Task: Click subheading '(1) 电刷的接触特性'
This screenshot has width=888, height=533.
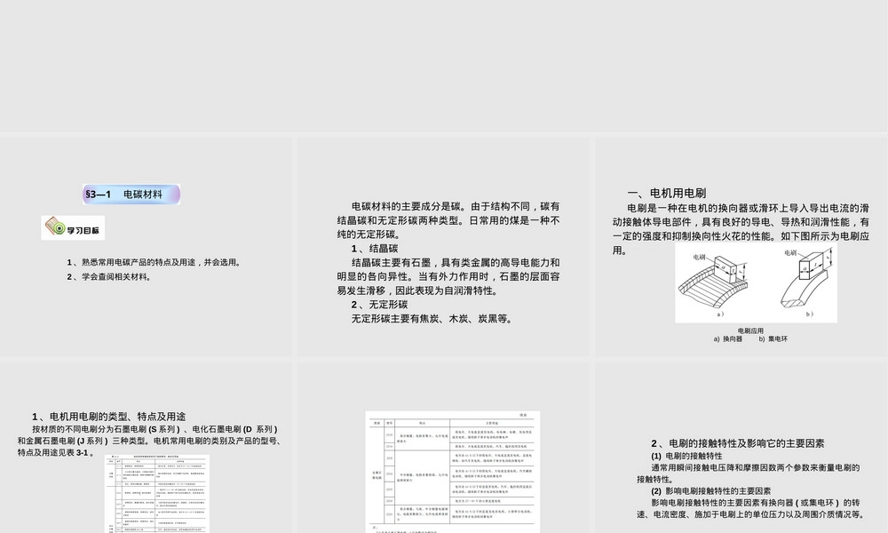Action: 686,456
